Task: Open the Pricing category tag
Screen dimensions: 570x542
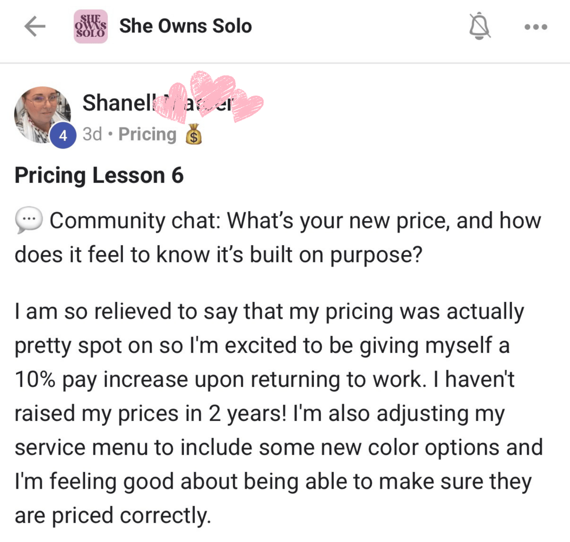Action: point(147,134)
